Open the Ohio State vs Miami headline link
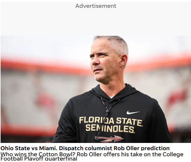 pos(85,148)
